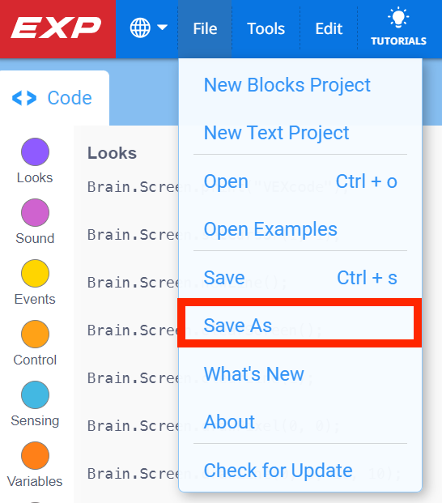Close the File menu

pyautogui.click(x=205, y=29)
